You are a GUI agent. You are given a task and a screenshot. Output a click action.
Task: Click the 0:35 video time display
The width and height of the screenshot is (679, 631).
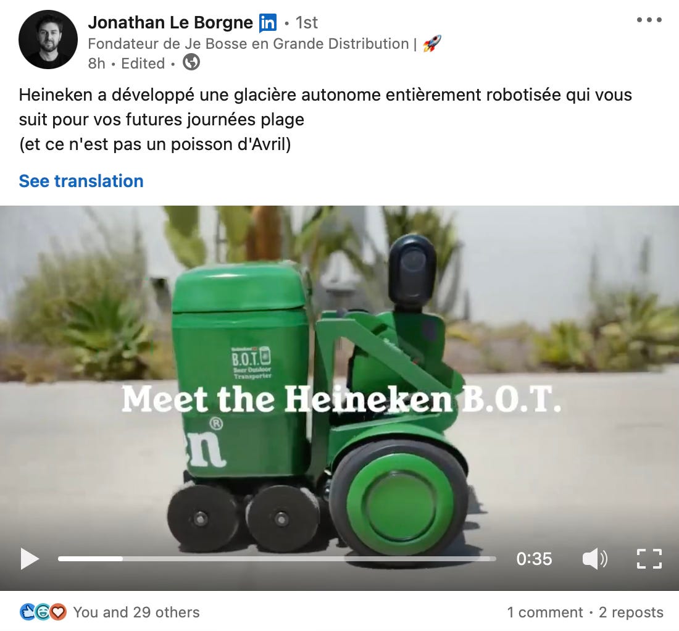click(x=534, y=559)
